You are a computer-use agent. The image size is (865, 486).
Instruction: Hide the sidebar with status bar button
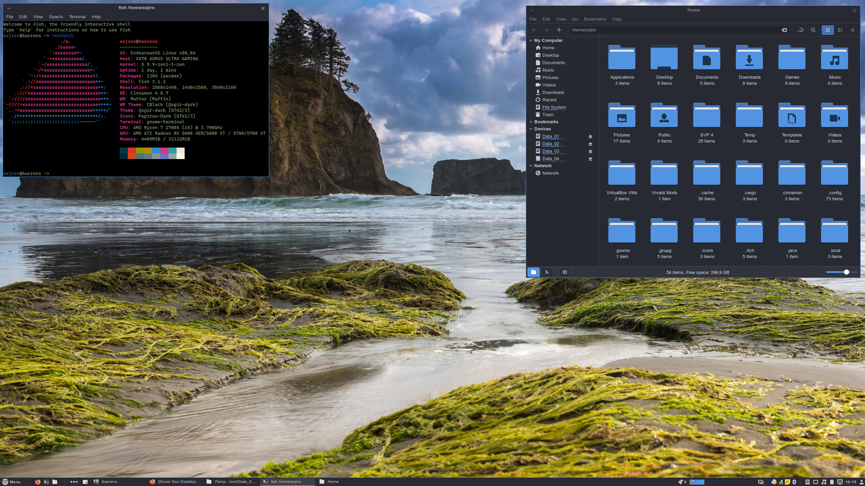coord(565,272)
